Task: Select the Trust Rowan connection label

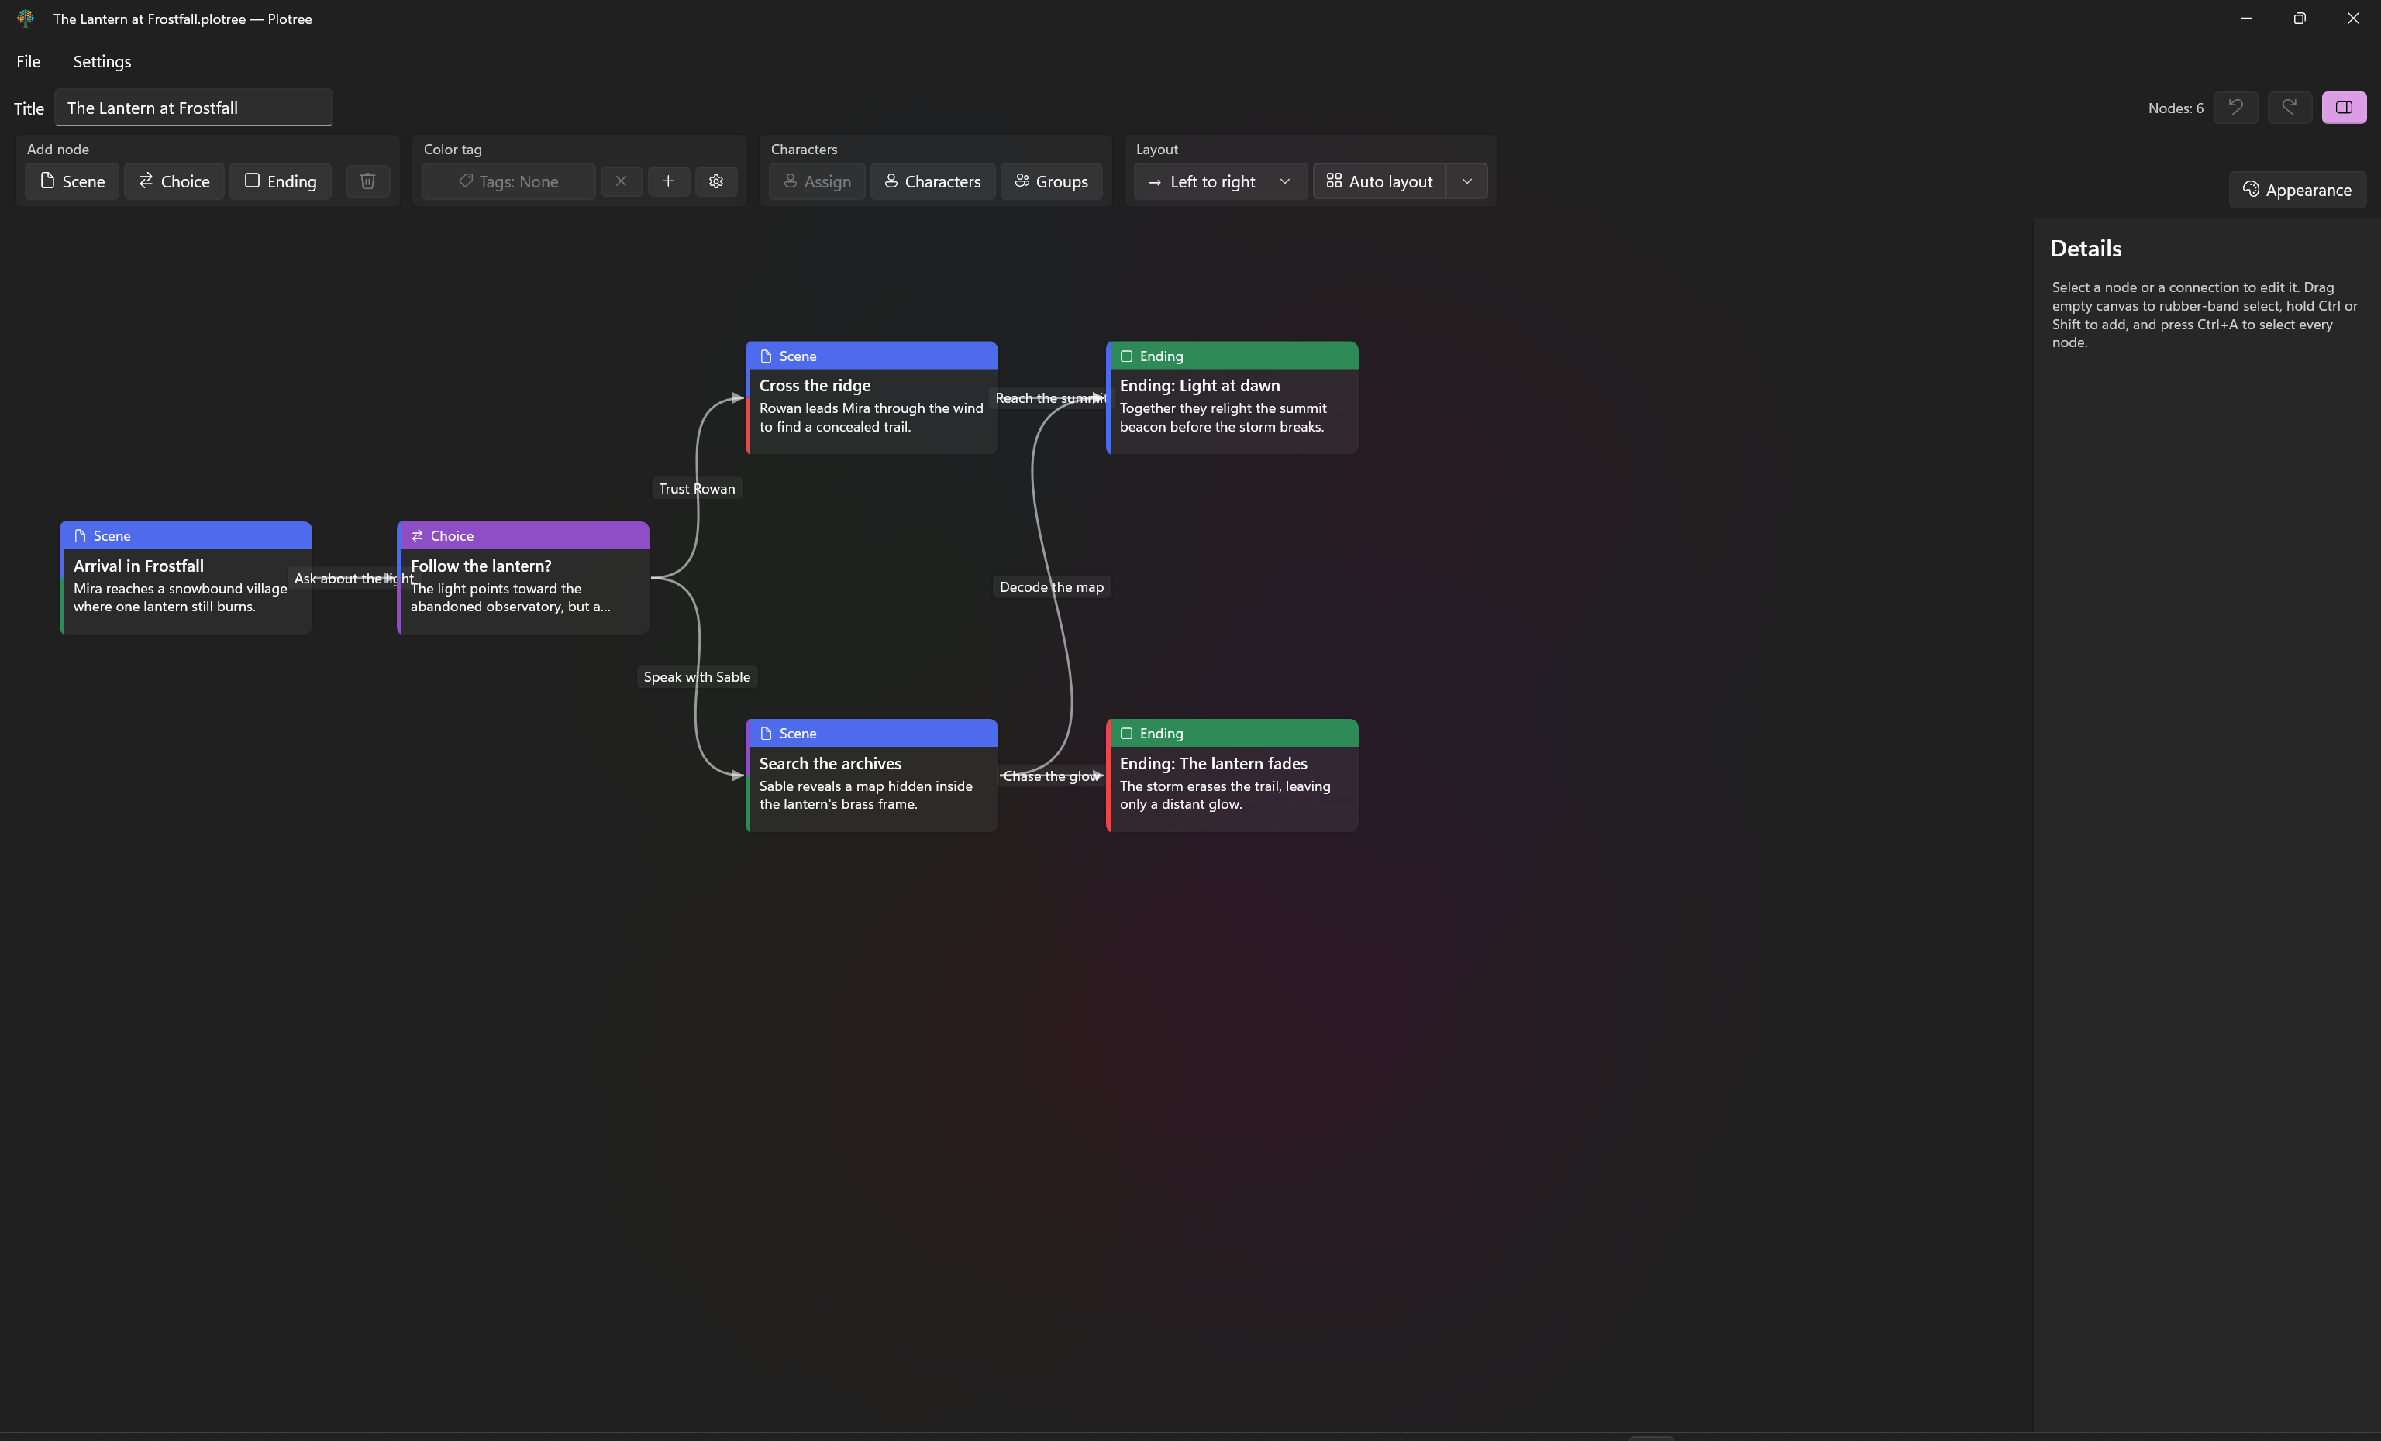Action: (x=697, y=489)
